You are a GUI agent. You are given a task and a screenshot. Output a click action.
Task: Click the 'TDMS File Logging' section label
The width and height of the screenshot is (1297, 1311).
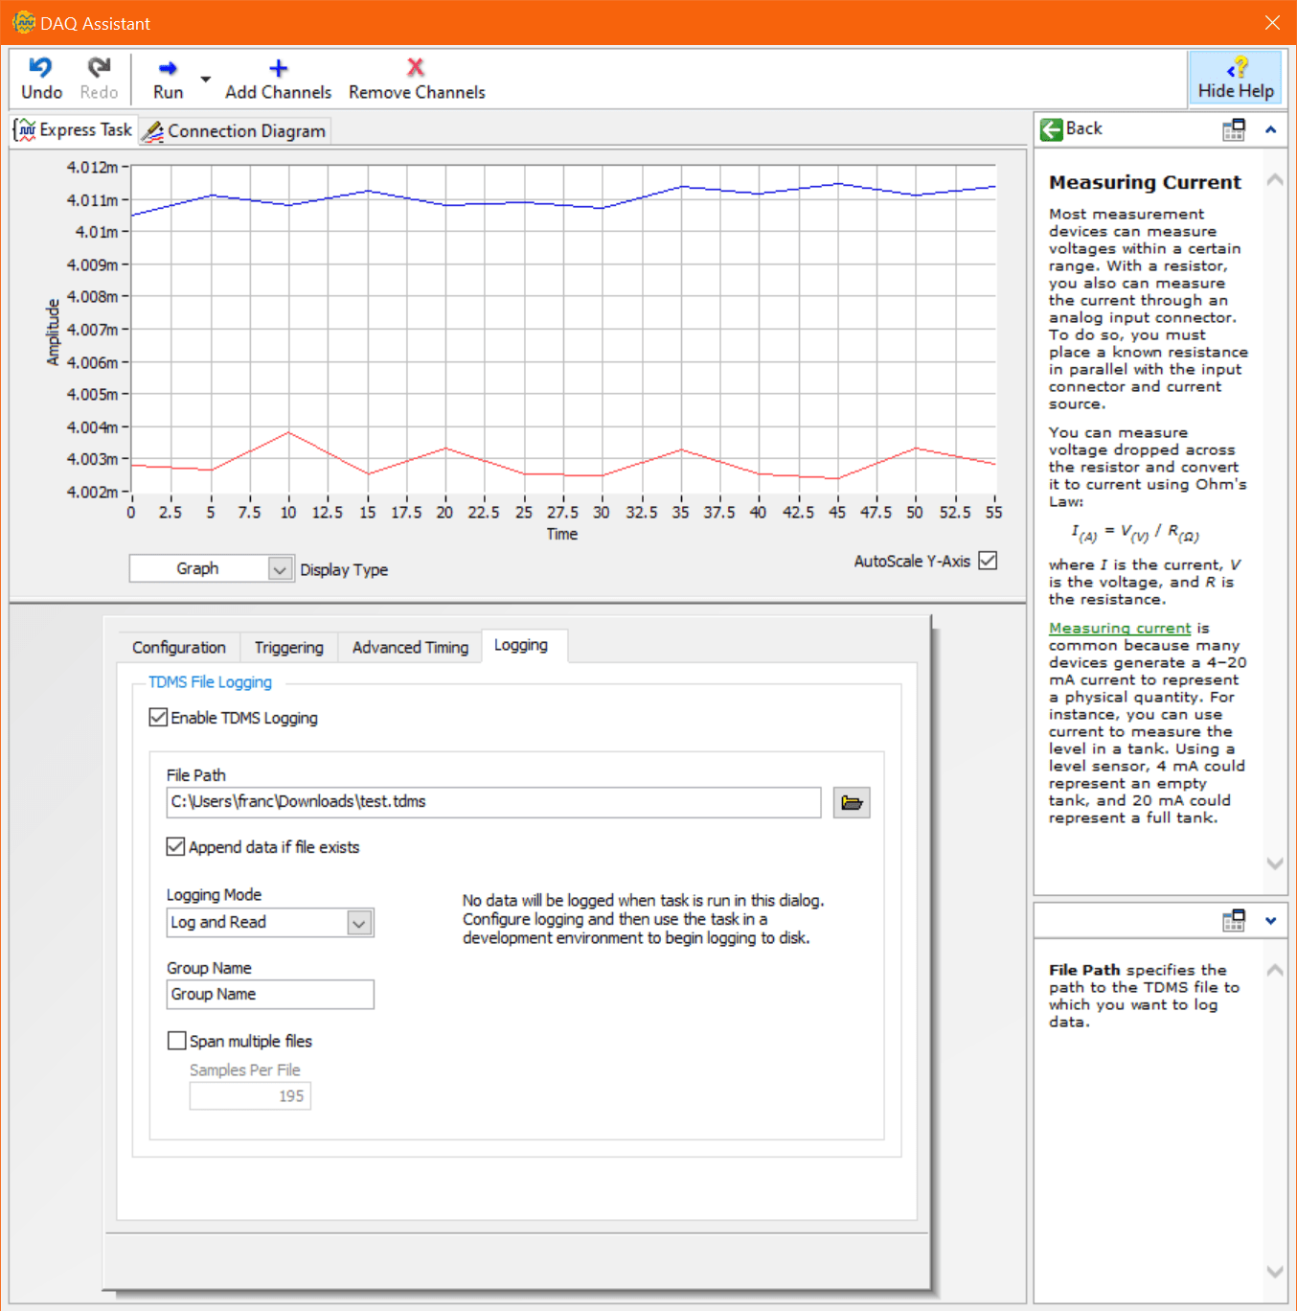(210, 681)
